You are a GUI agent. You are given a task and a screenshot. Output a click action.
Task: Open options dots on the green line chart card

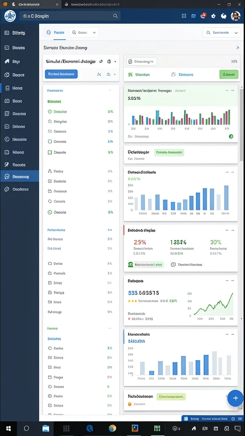(230, 281)
